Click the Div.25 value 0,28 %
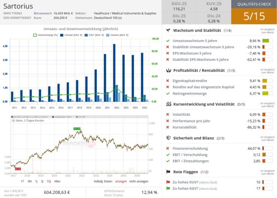277x198 pixels. tap(179, 21)
